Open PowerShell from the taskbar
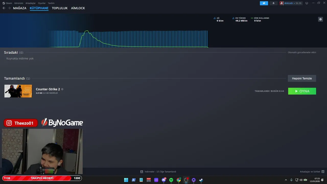 pos(134,180)
